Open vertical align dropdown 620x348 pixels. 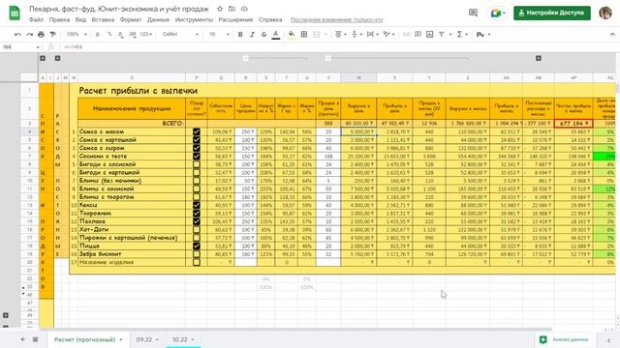tap(356, 35)
